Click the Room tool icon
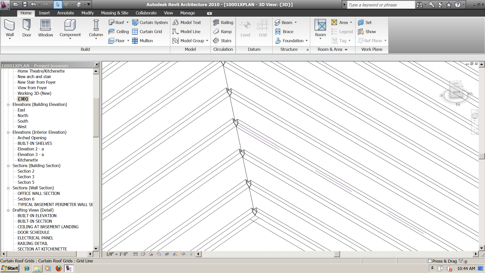Viewport: 485px width, 273px height. (x=320, y=25)
